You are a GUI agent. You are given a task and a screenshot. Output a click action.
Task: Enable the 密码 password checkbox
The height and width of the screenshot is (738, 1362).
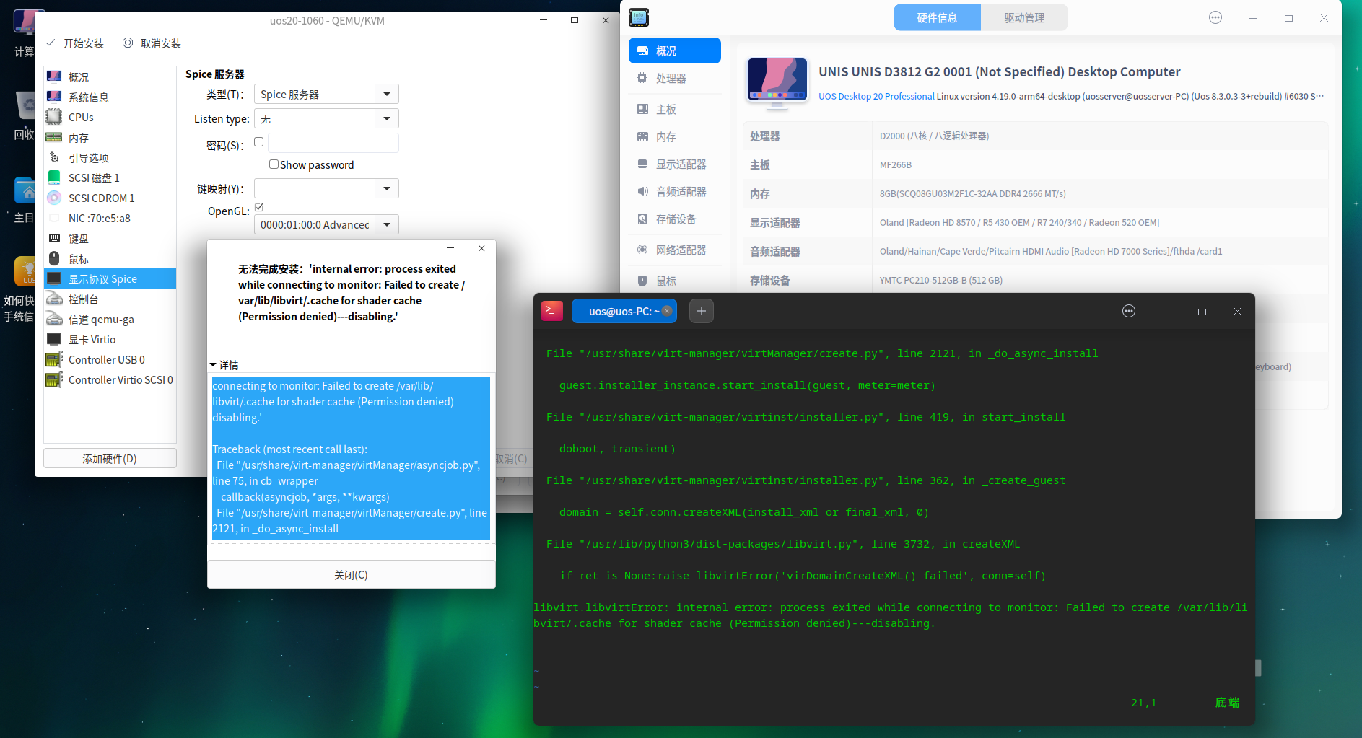(x=258, y=141)
